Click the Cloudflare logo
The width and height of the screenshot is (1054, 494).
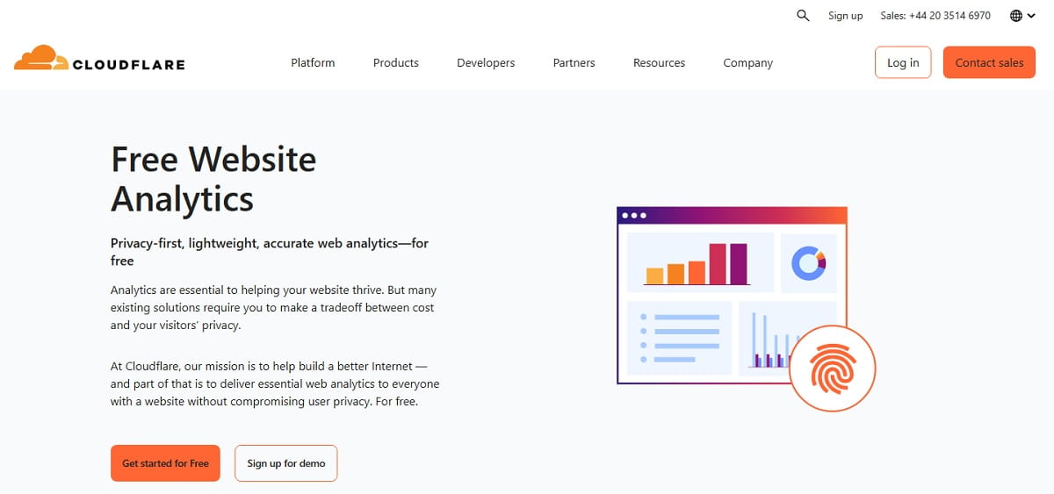[99, 59]
